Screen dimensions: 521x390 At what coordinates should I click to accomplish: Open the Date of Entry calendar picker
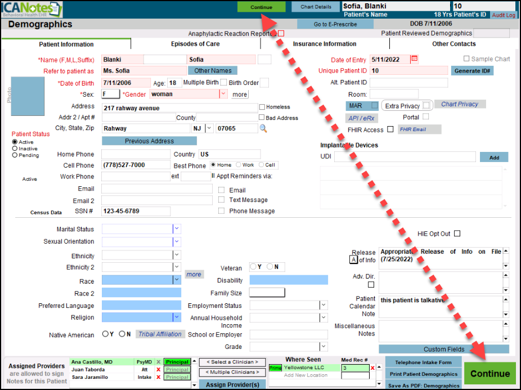point(415,59)
